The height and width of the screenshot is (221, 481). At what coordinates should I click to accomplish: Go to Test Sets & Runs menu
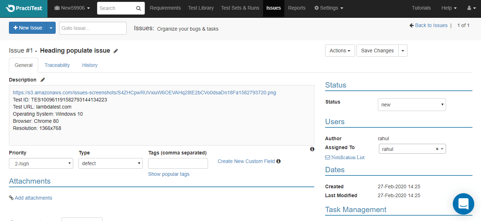[x=240, y=8]
